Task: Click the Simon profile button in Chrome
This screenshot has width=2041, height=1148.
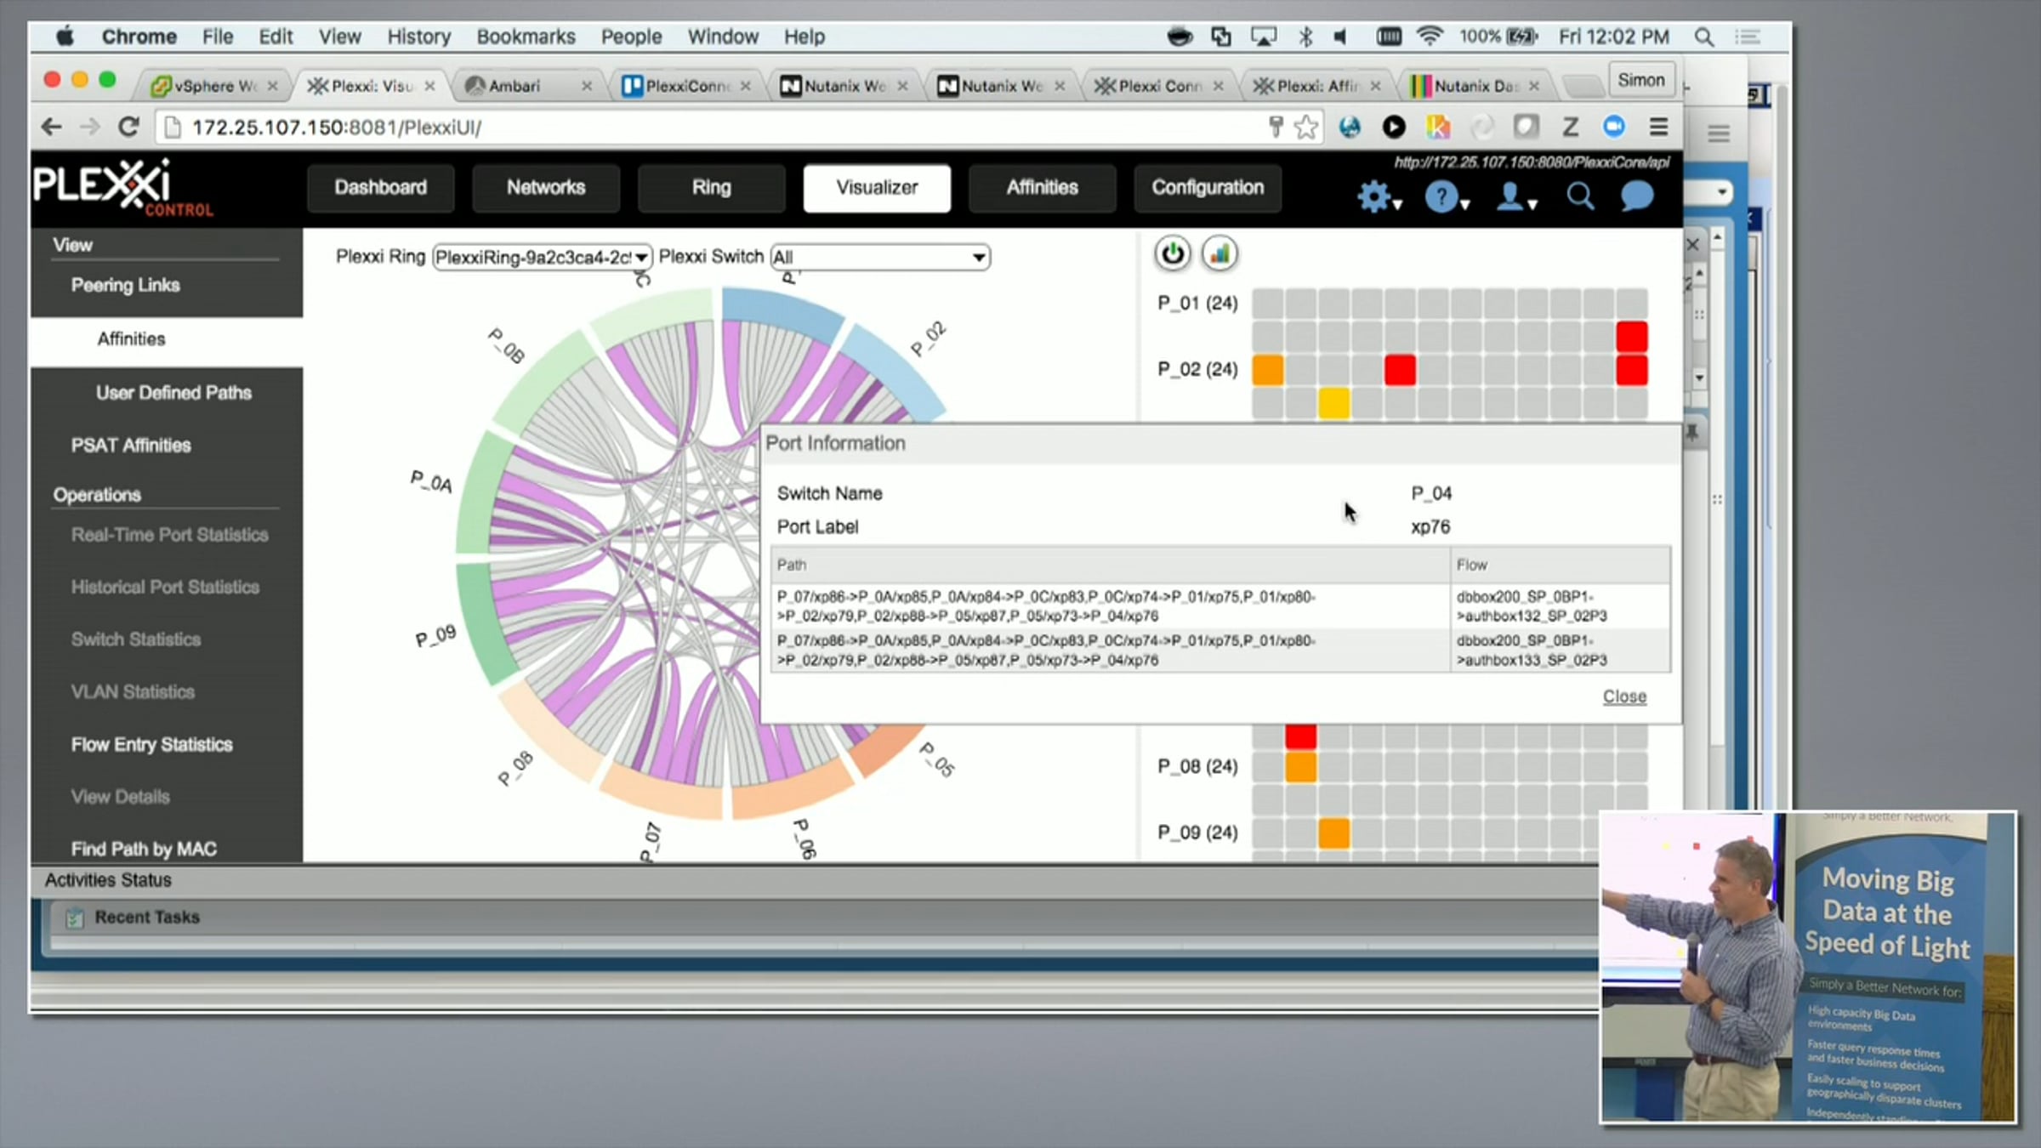Action: [1641, 81]
